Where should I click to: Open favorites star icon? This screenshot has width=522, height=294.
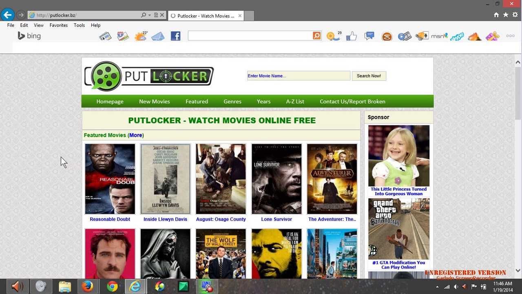506,15
